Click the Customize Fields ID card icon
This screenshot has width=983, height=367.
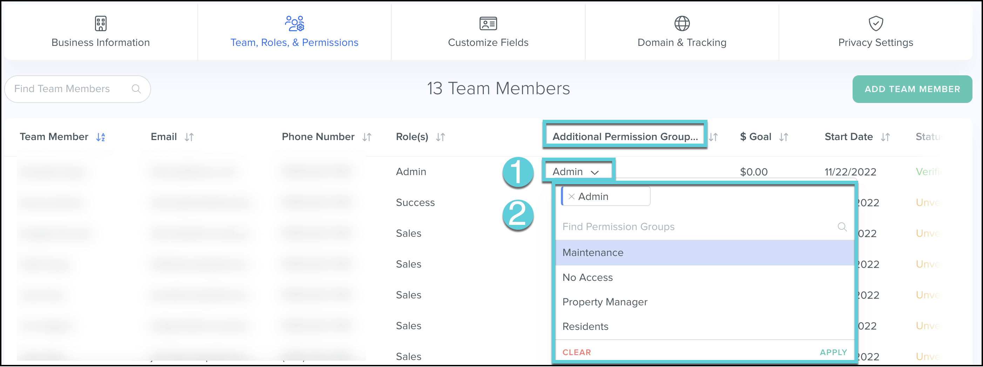pos(488,23)
